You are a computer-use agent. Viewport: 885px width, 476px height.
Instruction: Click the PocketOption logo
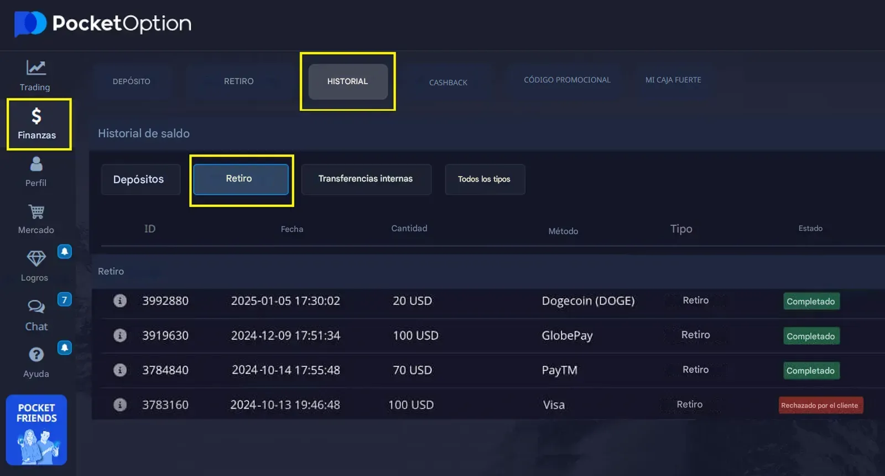[103, 24]
